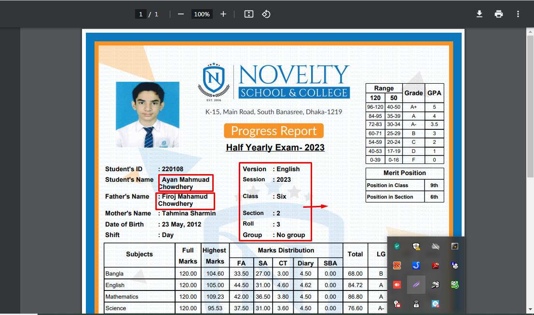Click the Merit Position header
Viewport: 534px width, 315px height.
click(x=405, y=173)
